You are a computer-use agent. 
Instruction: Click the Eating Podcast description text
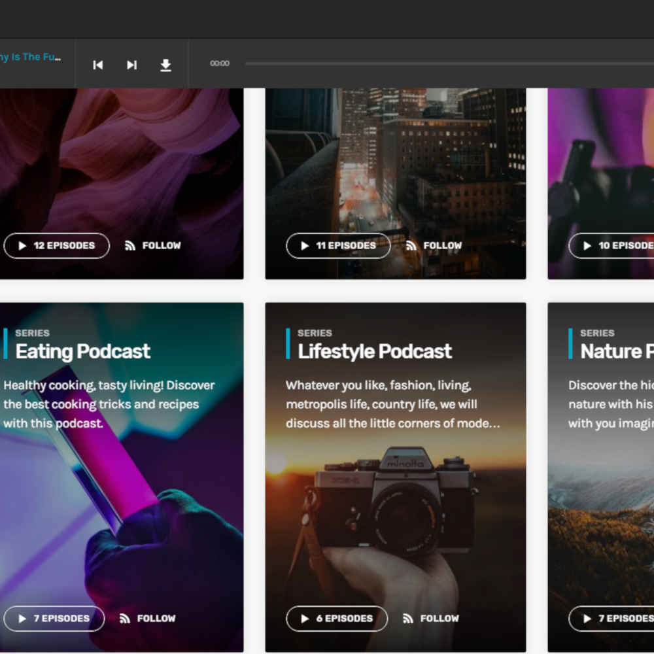(x=109, y=404)
